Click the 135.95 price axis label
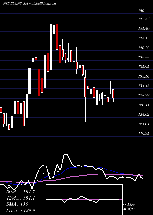153x215 pixels. (144, 67)
